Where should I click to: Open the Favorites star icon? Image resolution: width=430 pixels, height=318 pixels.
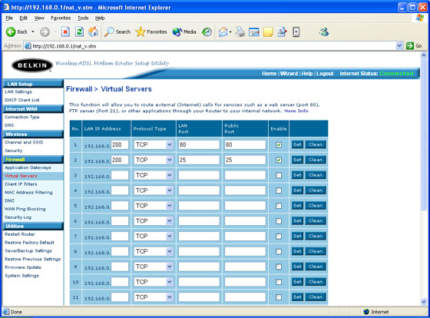(x=141, y=31)
